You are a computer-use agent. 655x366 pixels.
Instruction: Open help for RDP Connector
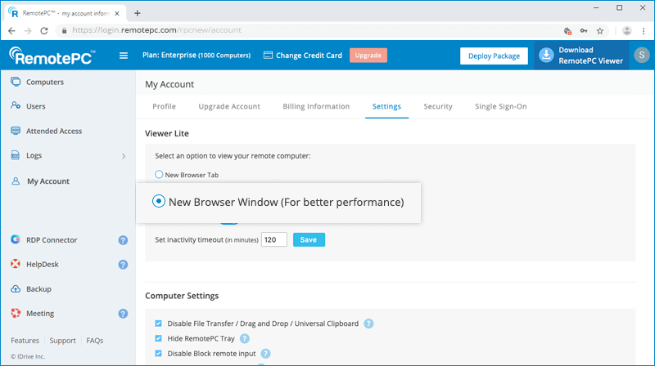[x=123, y=240]
